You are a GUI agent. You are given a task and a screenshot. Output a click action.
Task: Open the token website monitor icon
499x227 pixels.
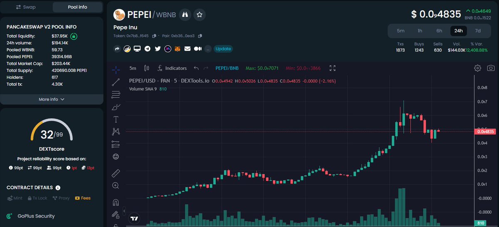pyautogui.click(x=137, y=49)
